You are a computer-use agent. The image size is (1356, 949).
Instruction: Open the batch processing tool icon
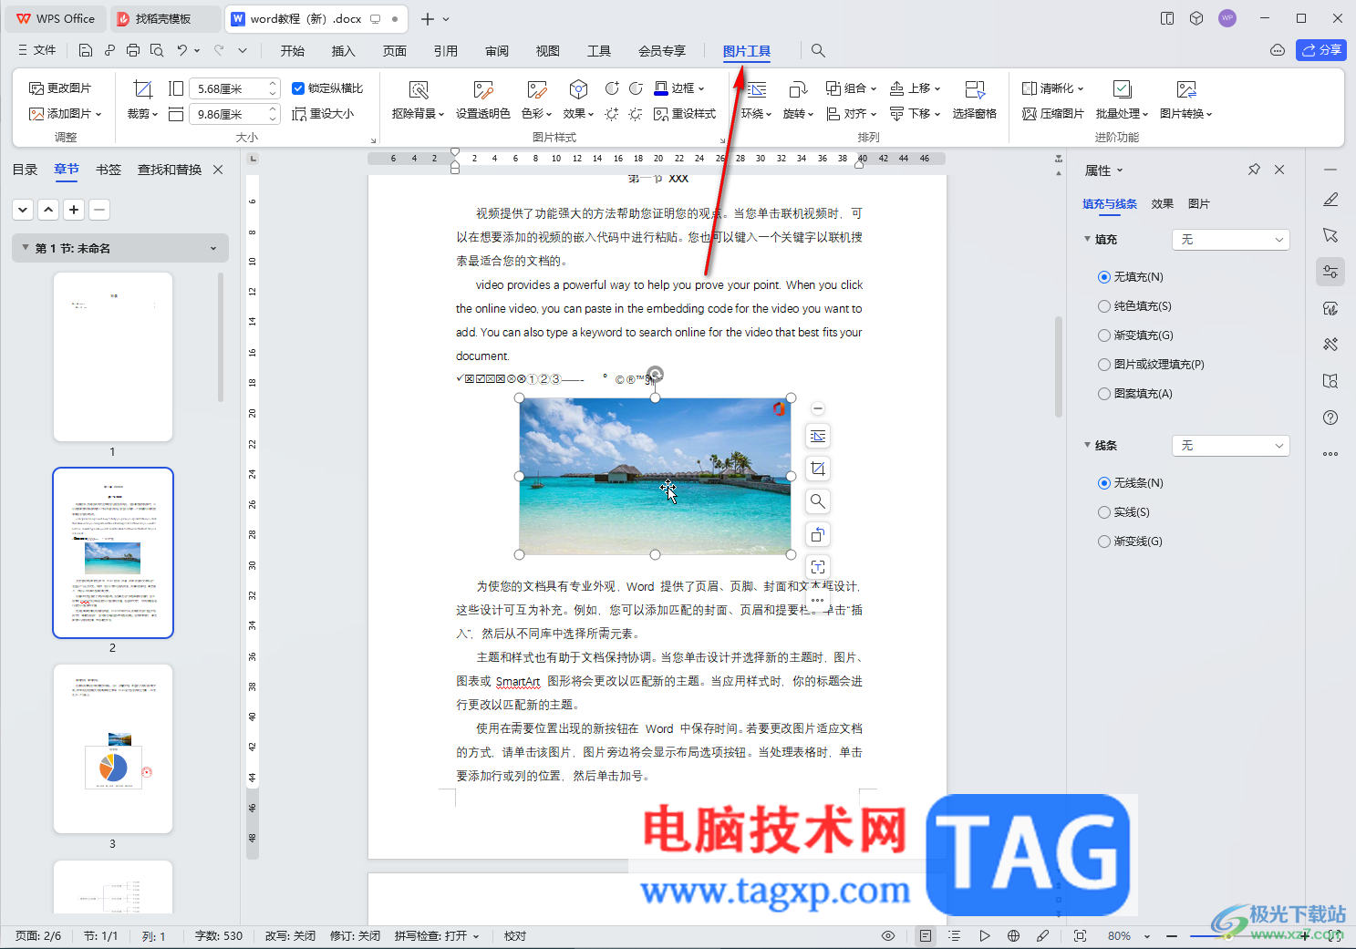pos(1123,89)
